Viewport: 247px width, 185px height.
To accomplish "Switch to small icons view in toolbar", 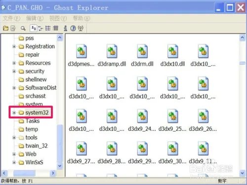I will [41, 28].
